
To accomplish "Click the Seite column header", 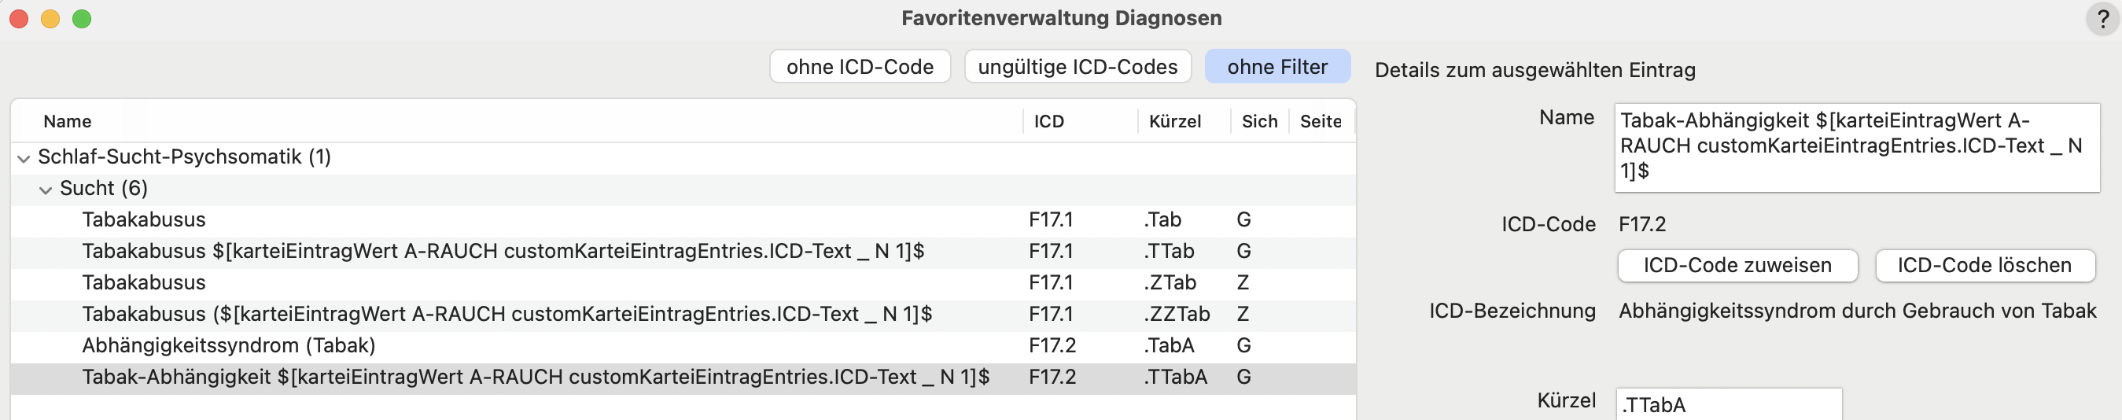I will tap(1321, 122).
